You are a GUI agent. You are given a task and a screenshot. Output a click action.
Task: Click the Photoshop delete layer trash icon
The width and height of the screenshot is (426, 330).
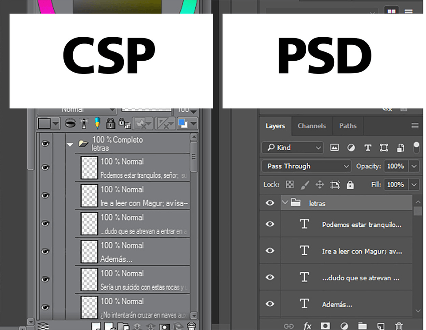click(x=399, y=326)
